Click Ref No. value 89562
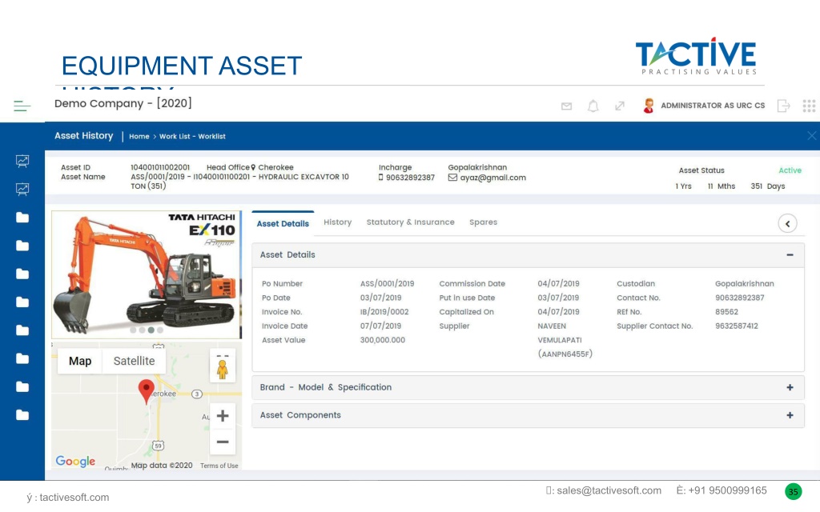This screenshot has width=820, height=512. (x=726, y=312)
